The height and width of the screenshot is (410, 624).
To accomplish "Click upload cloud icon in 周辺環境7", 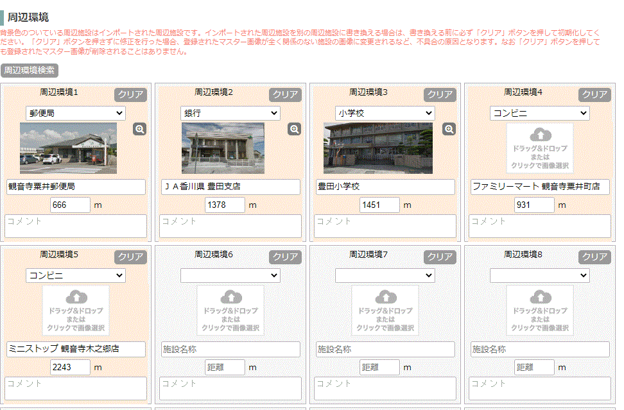I will click(386, 298).
